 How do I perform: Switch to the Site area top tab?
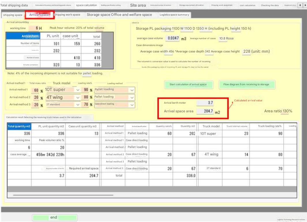pyautogui.click(x=138, y=5)
